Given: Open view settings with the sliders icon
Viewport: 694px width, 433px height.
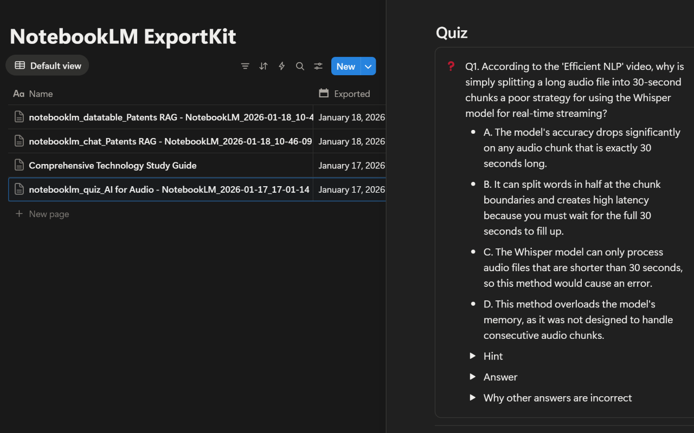Looking at the screenshot, I should coord(318,65).
